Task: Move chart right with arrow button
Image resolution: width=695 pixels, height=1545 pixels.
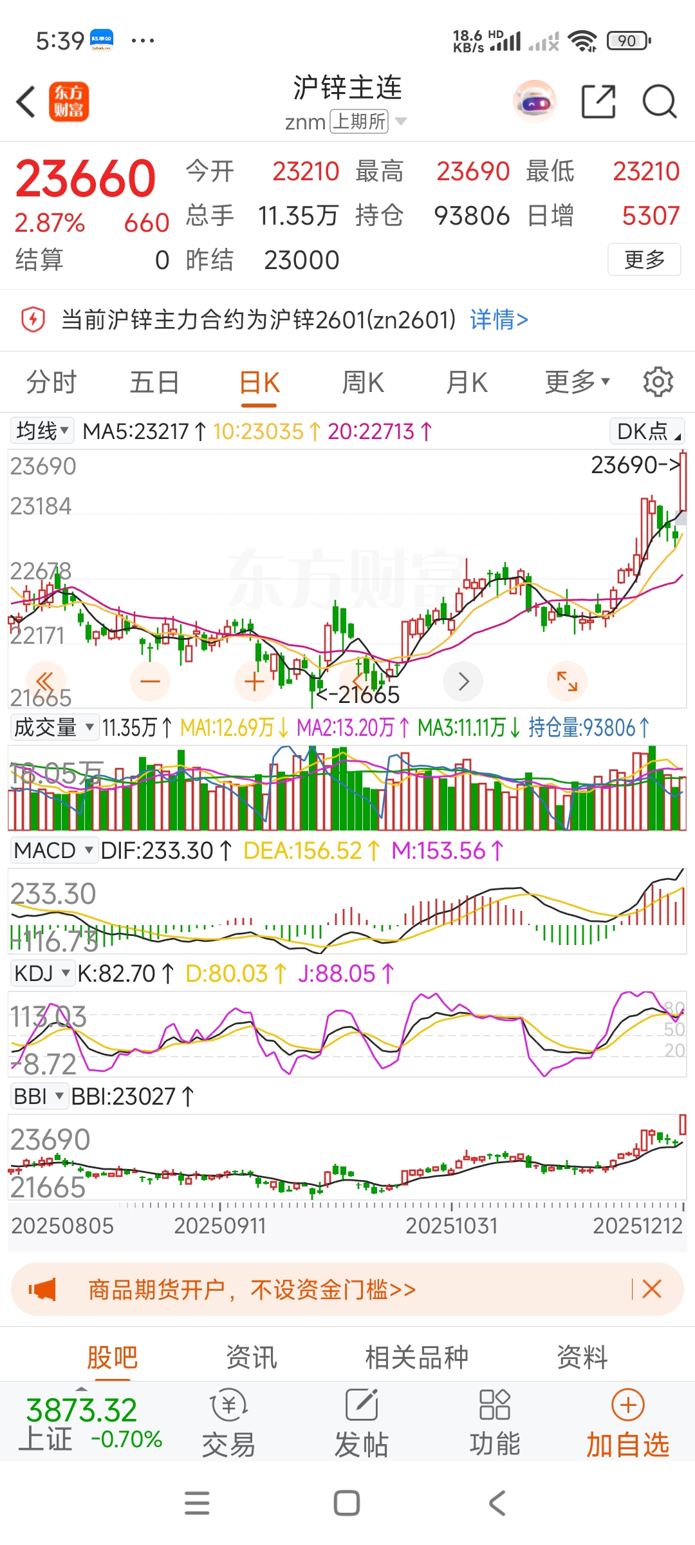Action: pos(463,681)
